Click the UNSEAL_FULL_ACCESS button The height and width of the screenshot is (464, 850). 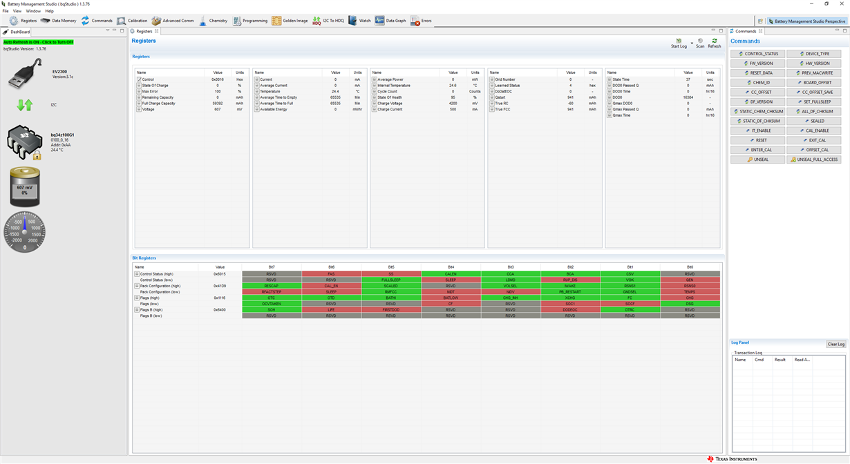(814, 159)
